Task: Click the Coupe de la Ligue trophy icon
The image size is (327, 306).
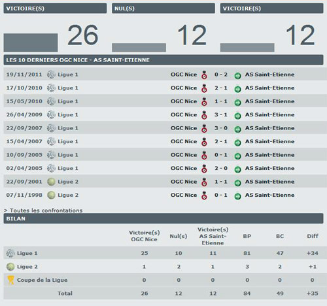Action: (x=10, y=280)
